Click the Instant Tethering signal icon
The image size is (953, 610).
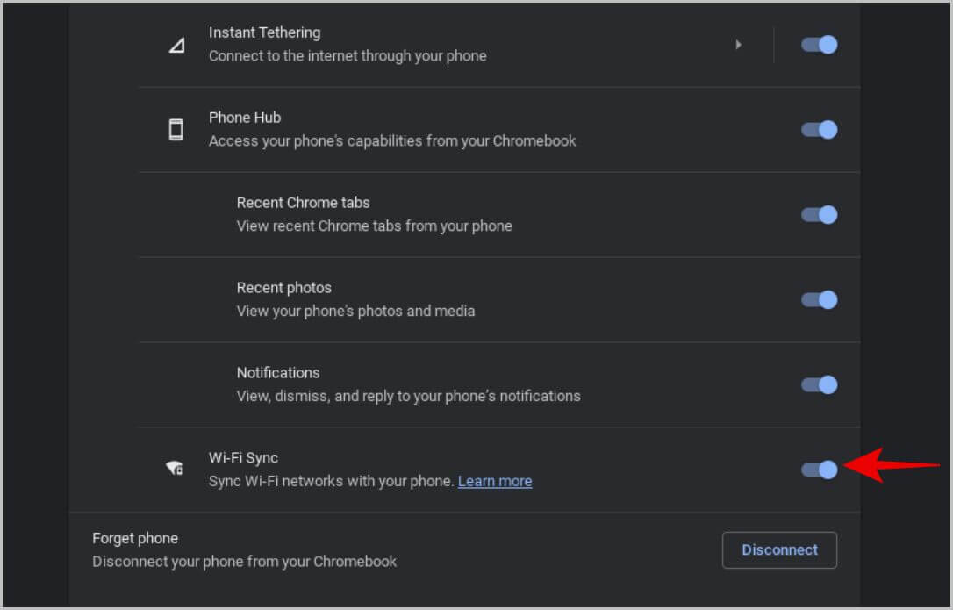tap(176, 45)
